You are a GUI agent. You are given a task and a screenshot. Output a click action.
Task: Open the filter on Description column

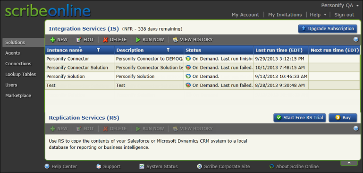(168, 50)
